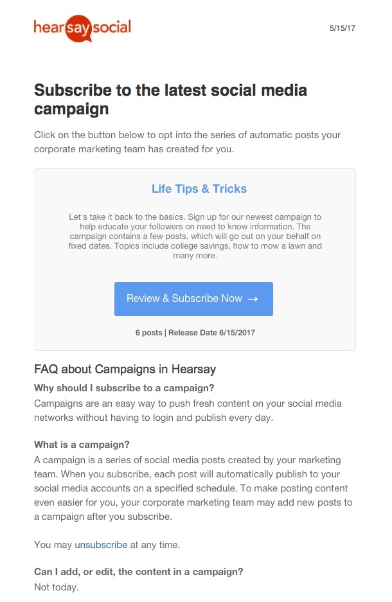Viewport: 392px width, 602px height.
Task: Click the 'Campaigns are an easy way' answer
Action: tap(188, 411)
